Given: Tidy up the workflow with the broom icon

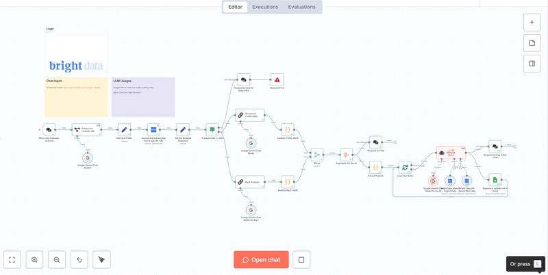Looking at the screenshot, I should pyautogui.click(x=101, y=260).
